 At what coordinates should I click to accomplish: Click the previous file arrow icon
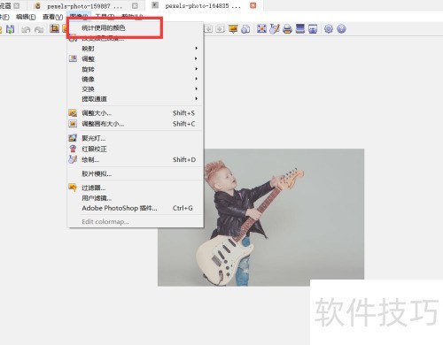[x=208, y=29]
